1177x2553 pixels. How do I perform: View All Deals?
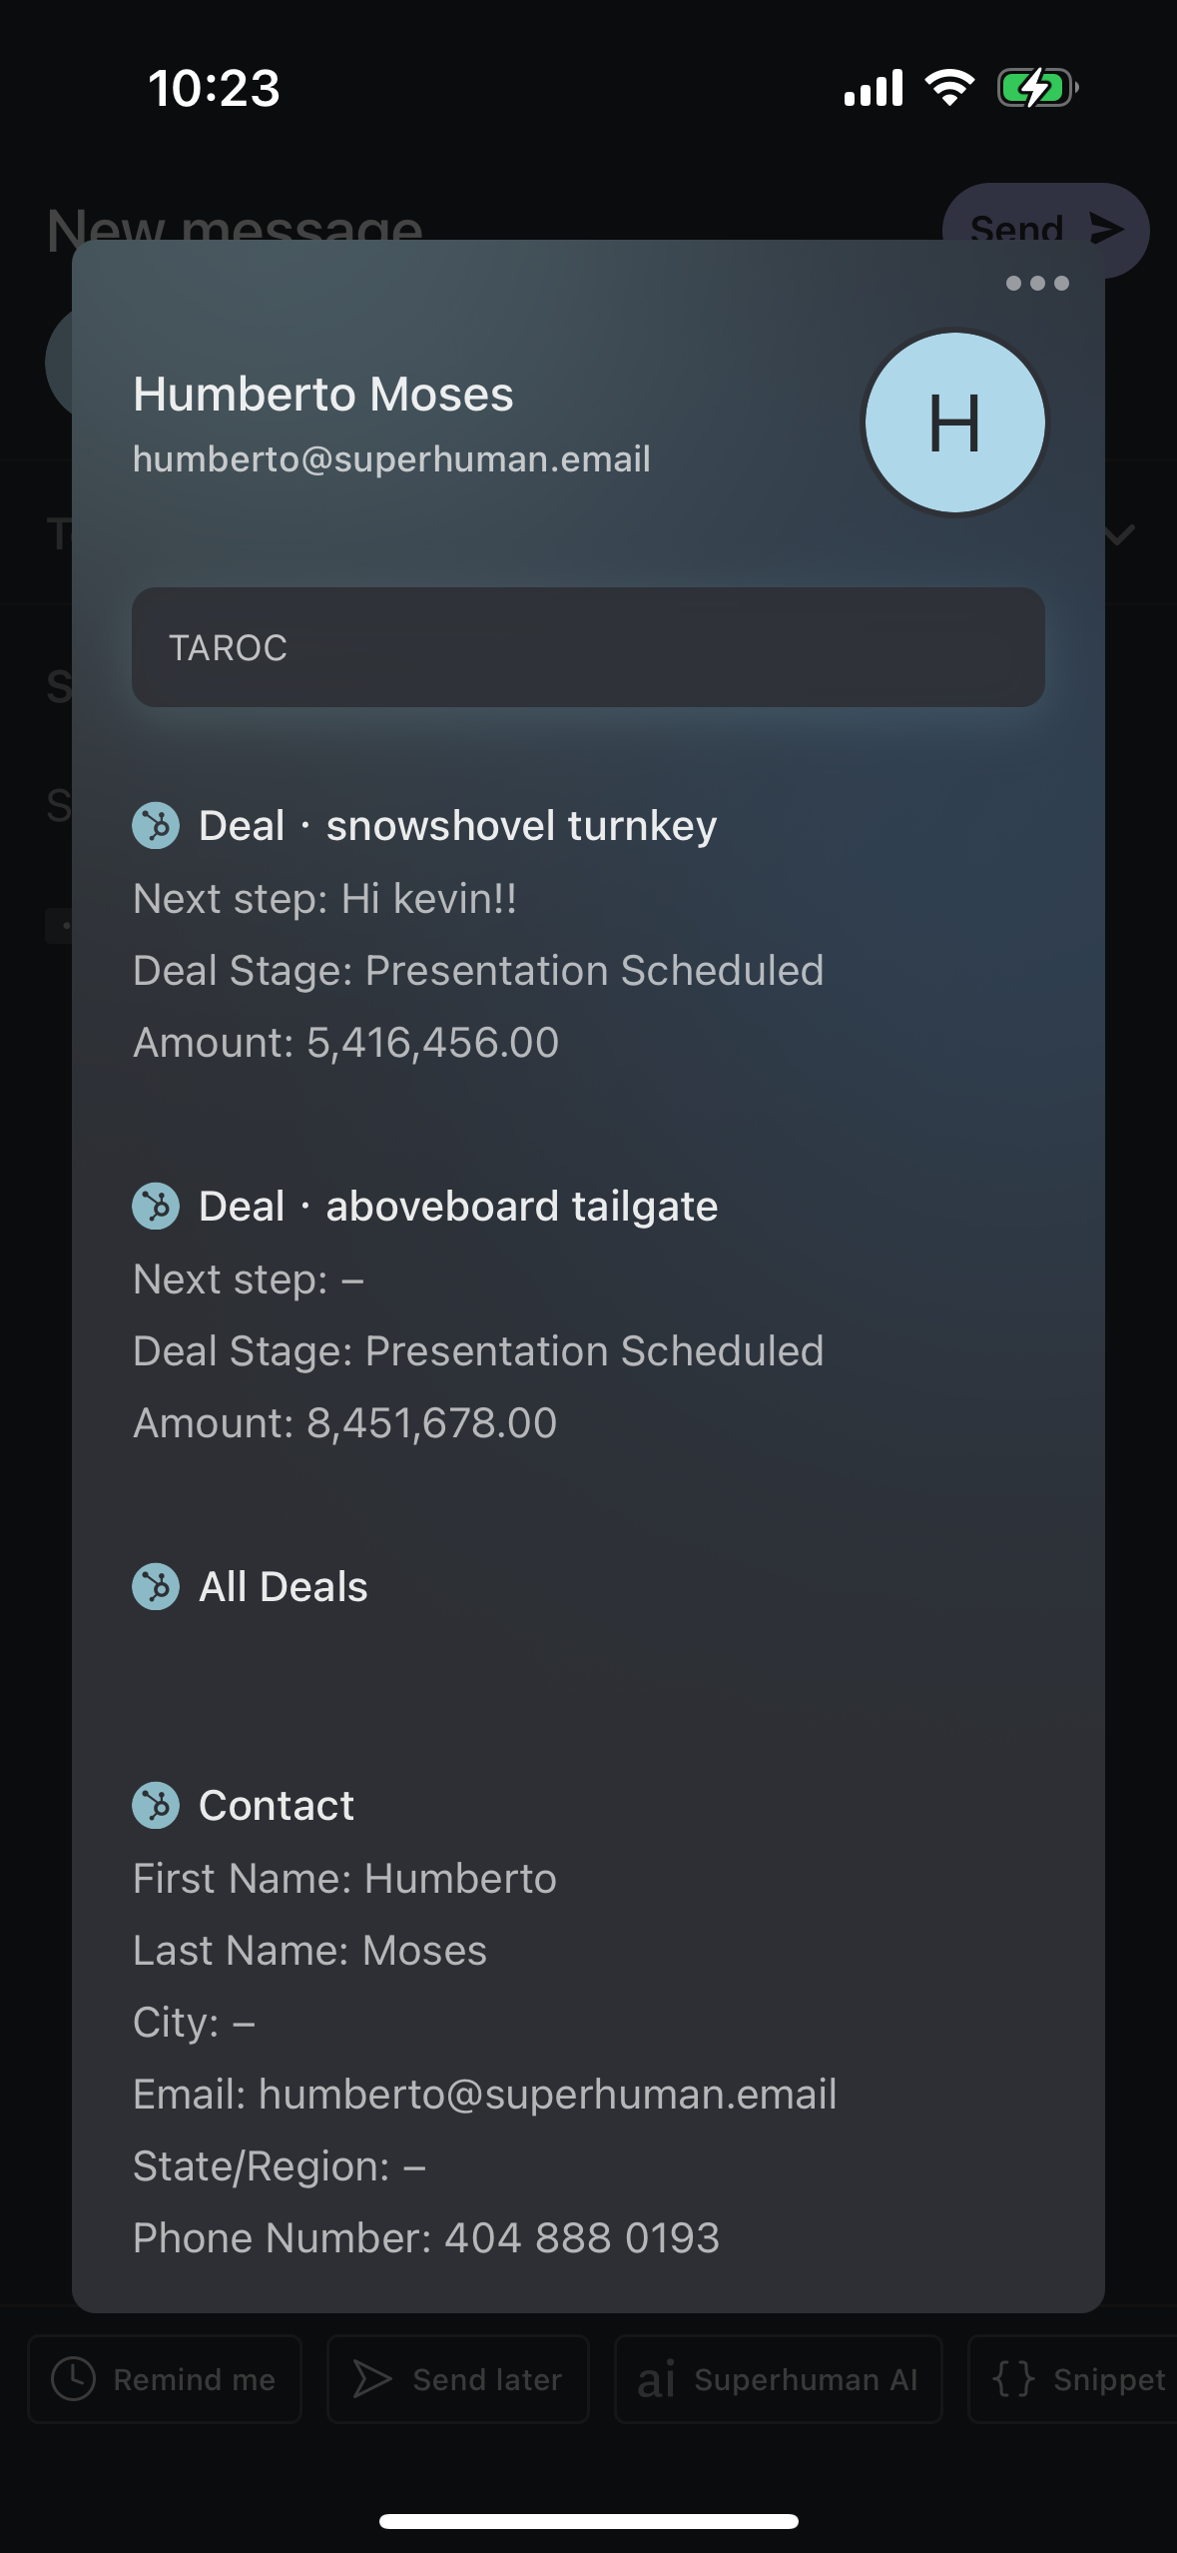coord(283,1587)
